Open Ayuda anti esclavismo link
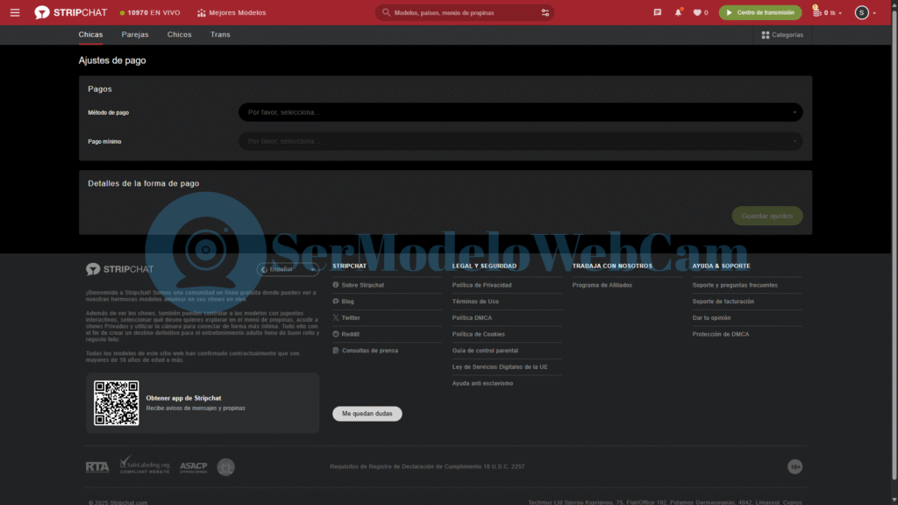The height and width of the screenshot is (505, 898). point(483,384)
